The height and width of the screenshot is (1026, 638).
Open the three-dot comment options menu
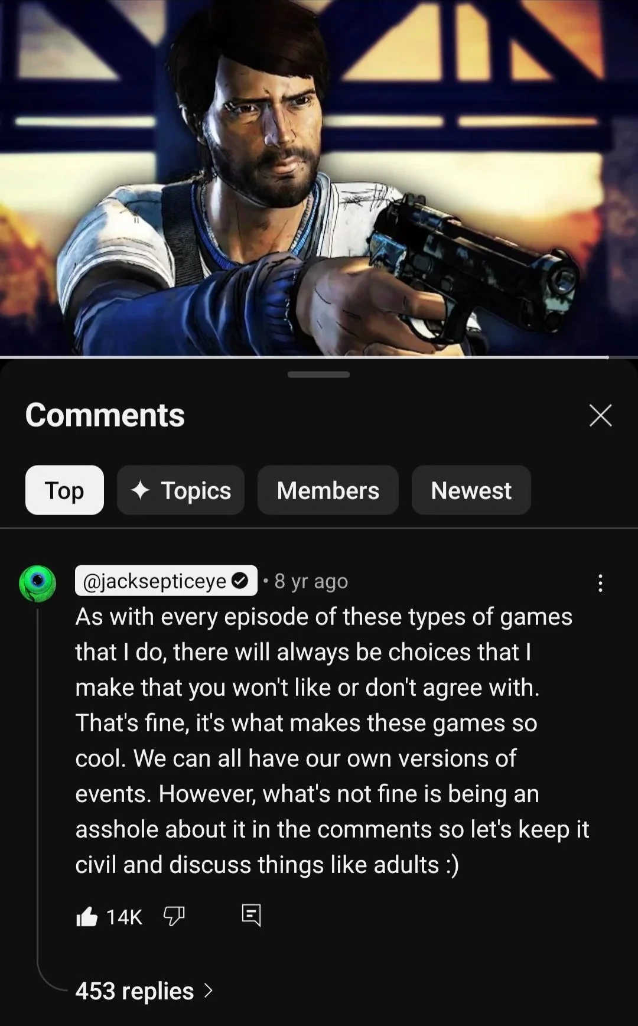(600, 583)
